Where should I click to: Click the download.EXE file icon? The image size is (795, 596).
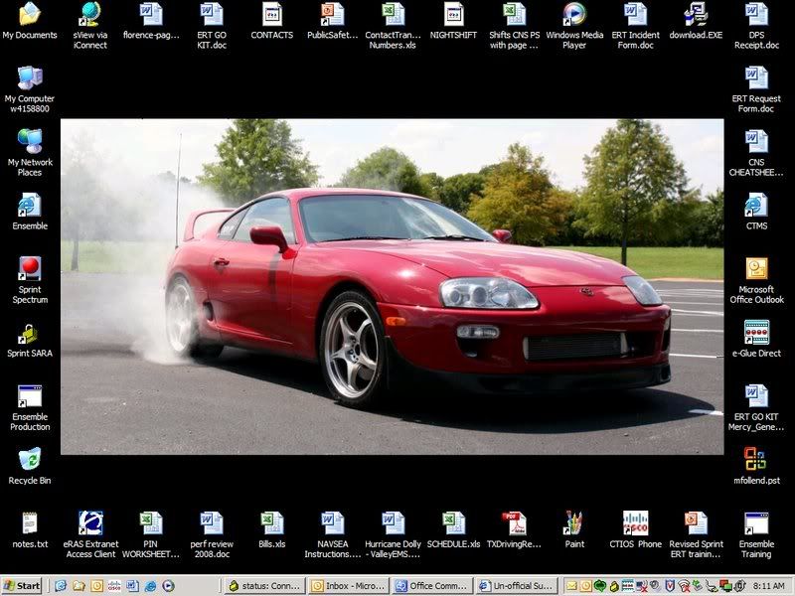pyautogui.click(x=696, y=15)
